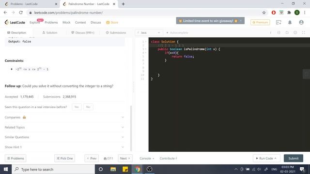310x174 pixels.
Task: Reload the page
Action: (21, 13)
